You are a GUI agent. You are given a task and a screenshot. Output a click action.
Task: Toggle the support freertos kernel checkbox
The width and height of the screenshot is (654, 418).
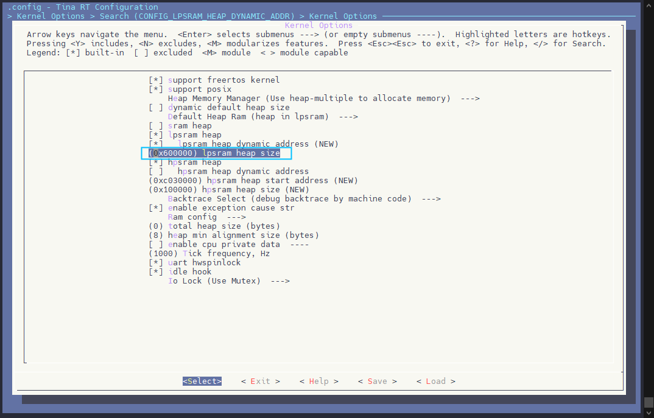tap(156, 80)
